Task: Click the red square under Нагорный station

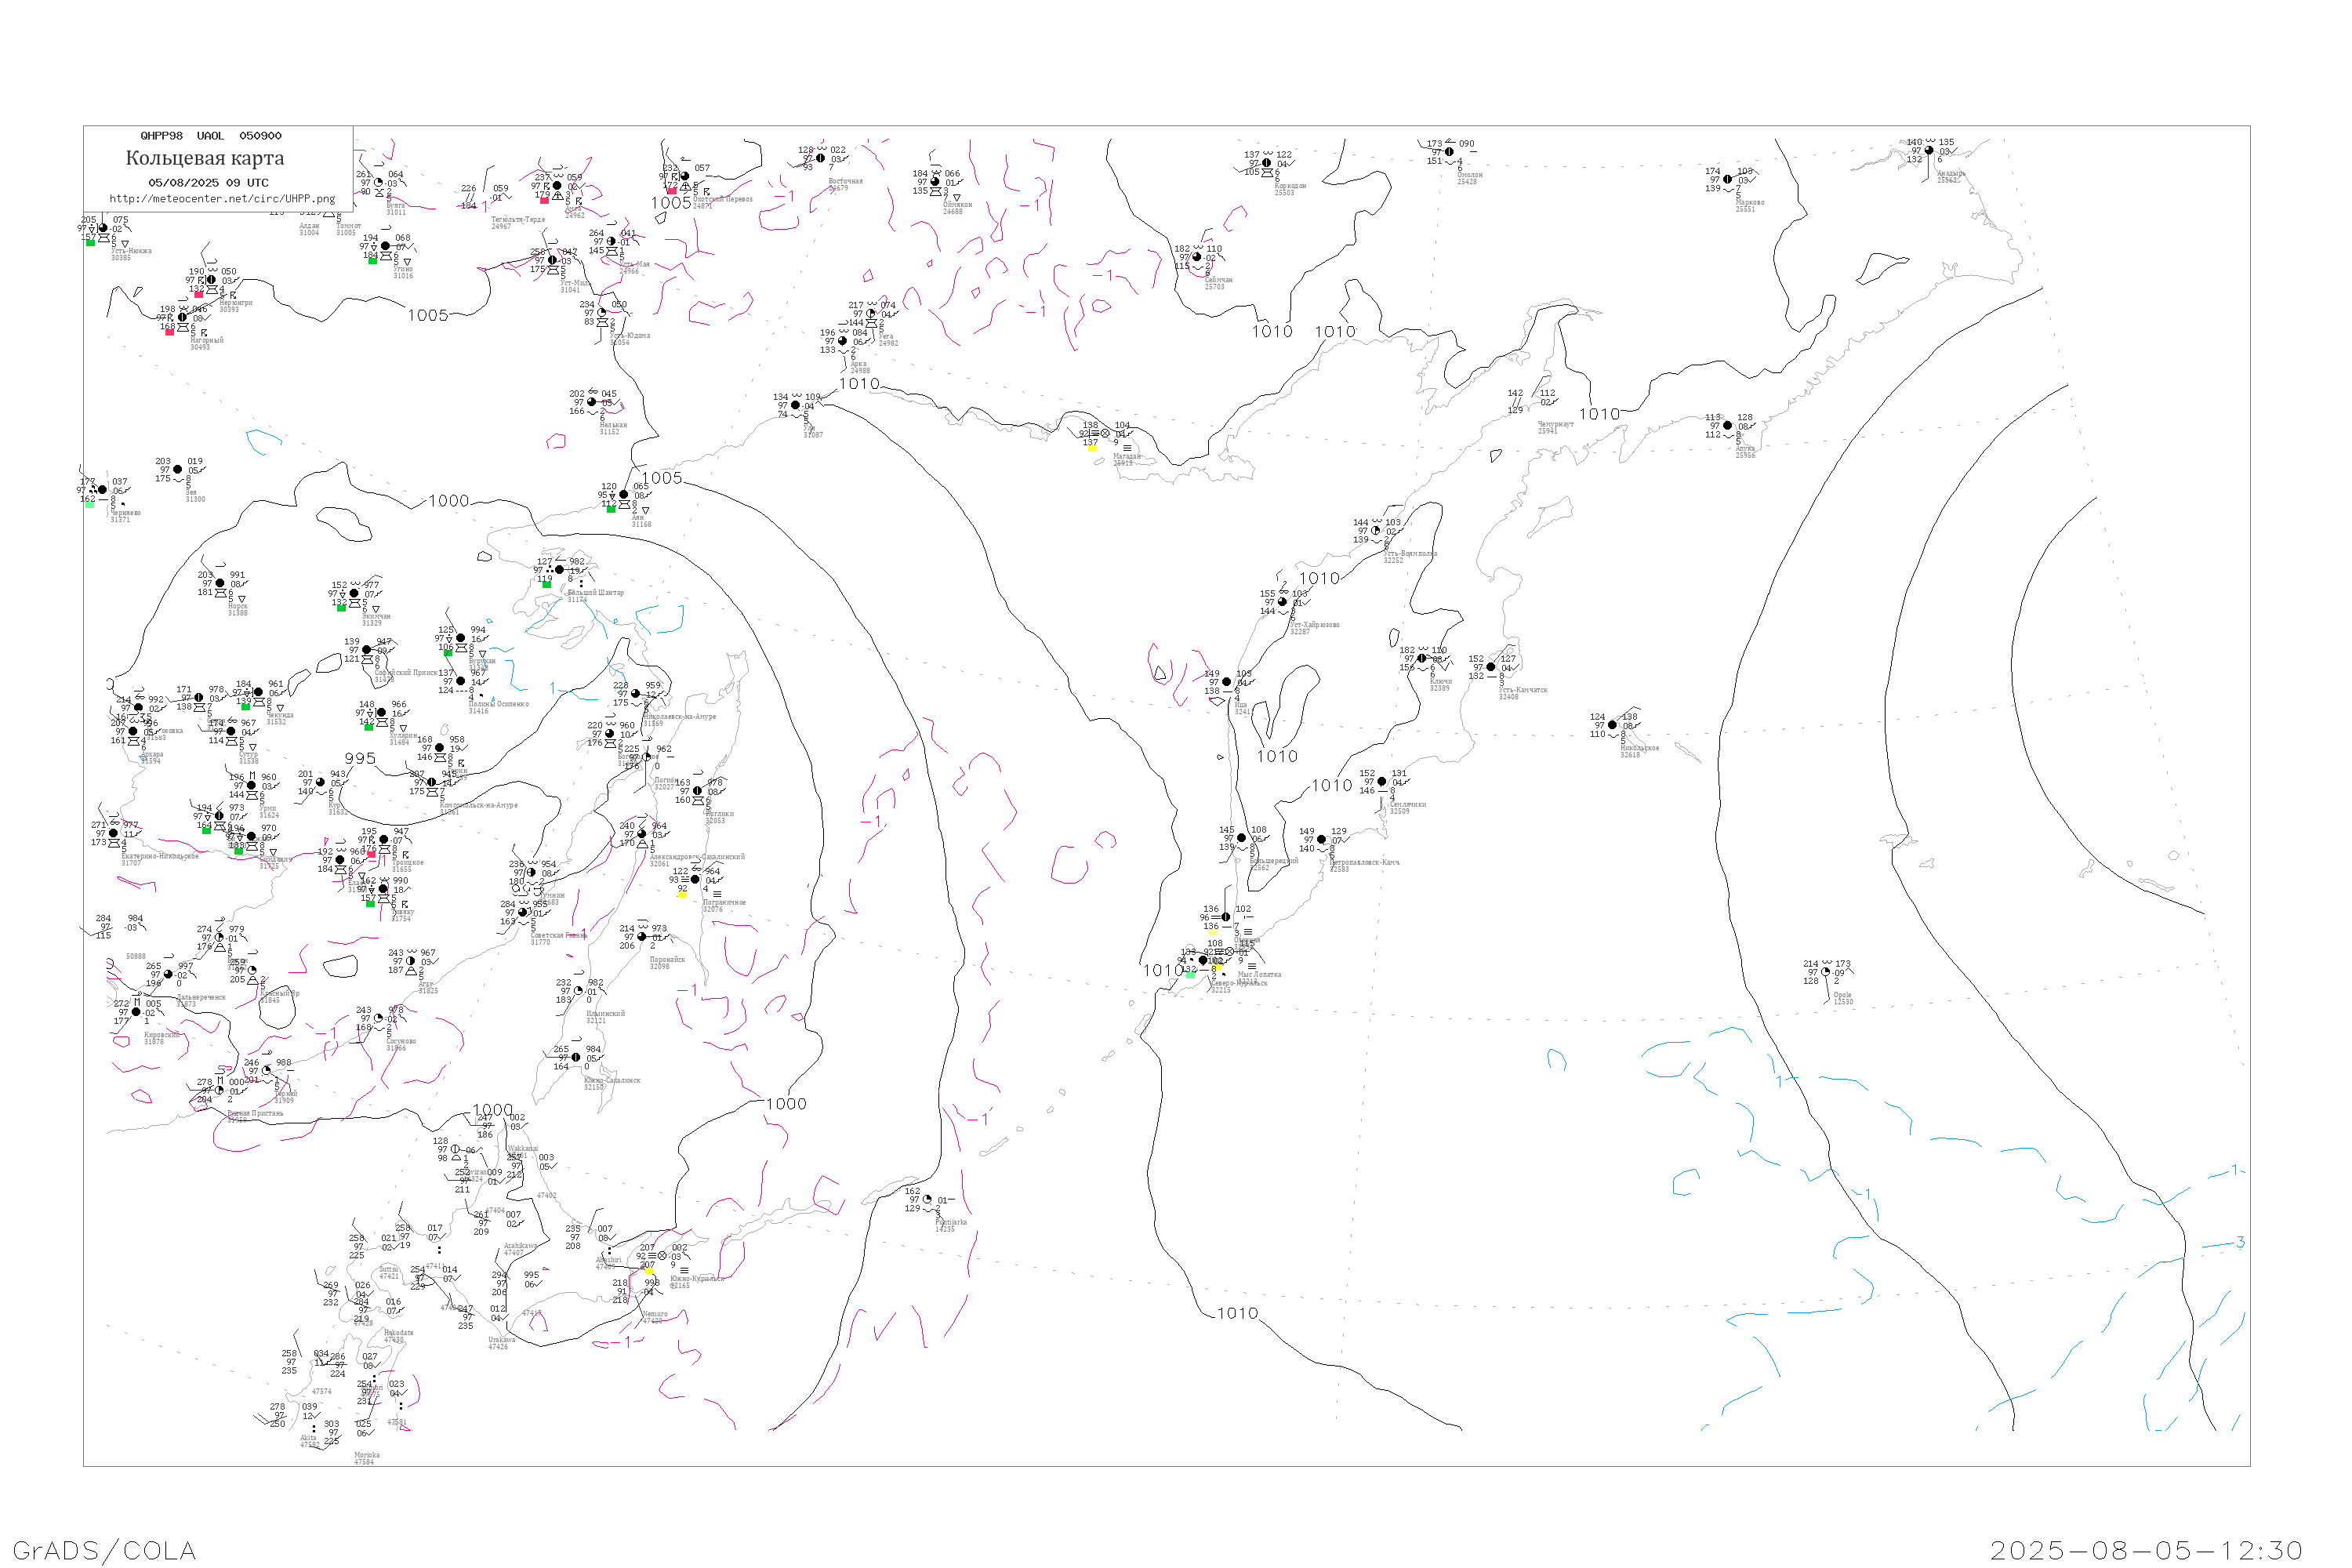Action: click(169, 332)
